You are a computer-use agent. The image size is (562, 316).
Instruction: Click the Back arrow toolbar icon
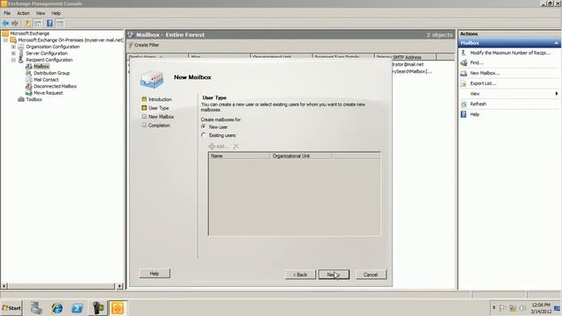[x=5, y=24]
